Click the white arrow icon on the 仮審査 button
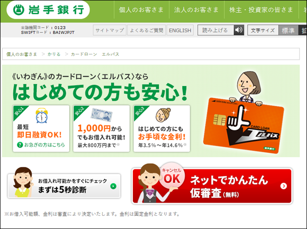Image resolution: width=307 pixels, height=229 pixels. pos(284,186)
